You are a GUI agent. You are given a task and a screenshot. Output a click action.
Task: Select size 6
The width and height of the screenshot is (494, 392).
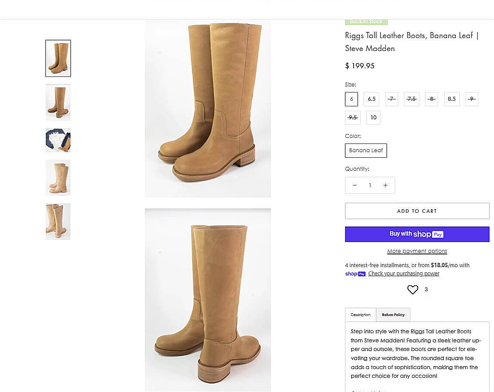[351, 99]
